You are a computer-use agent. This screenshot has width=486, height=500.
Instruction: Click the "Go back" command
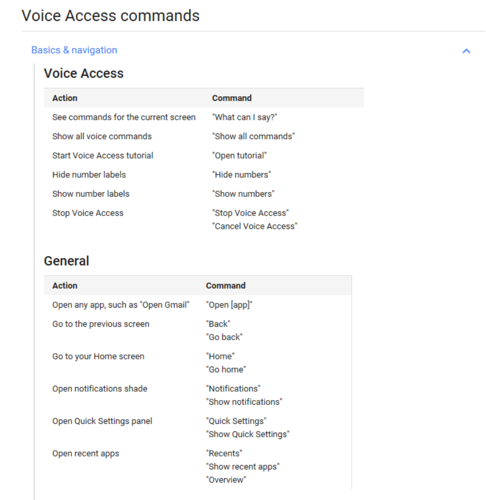[x=224, y=337]
